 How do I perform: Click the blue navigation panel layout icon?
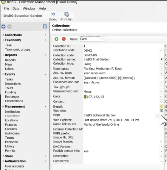45,26
